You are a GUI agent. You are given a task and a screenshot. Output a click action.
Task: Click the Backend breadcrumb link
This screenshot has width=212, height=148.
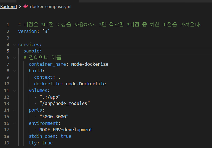9,7
